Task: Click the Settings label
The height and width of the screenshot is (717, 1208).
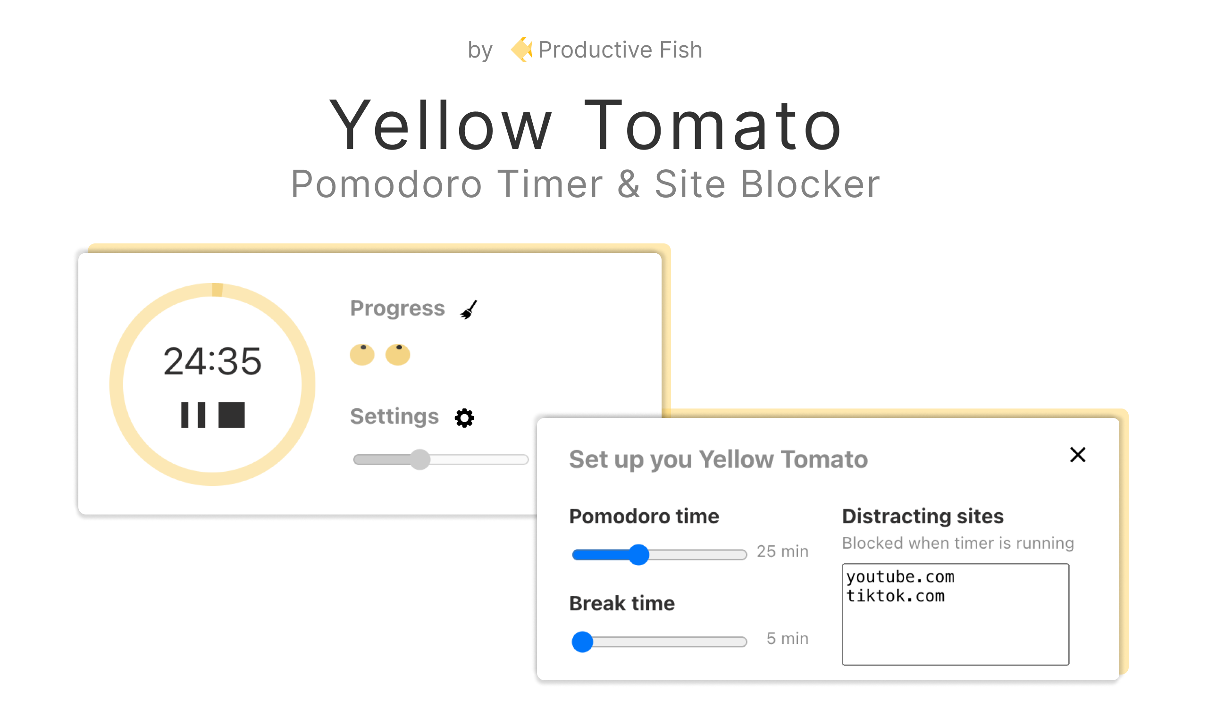Action: point(394,417)
